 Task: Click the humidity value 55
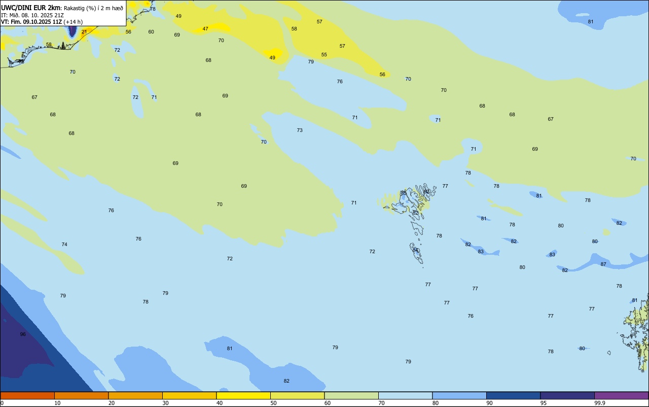click(324, 55)
